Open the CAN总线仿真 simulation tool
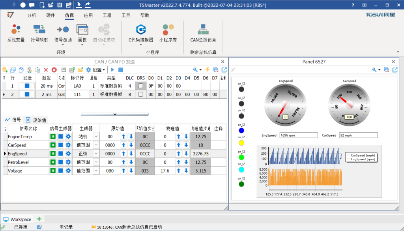This screenshot has height=231, width=404. (202, 34)
